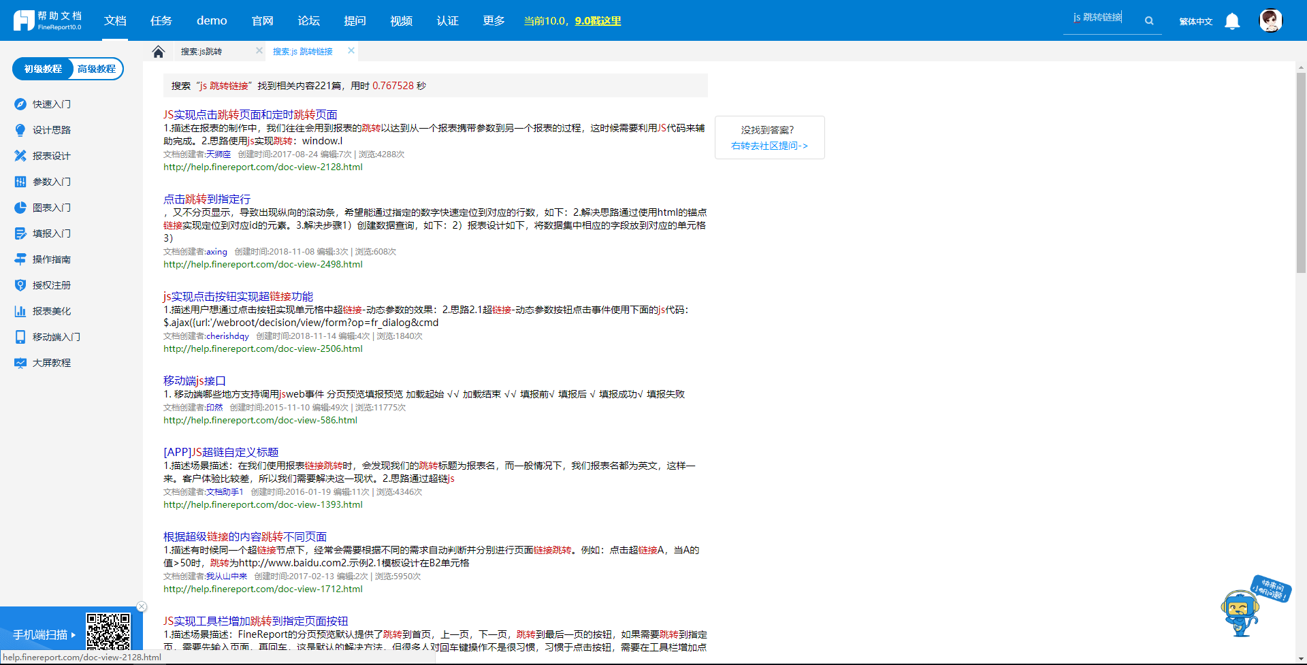Viewport: 1307px width, 665px height.
Task: Open the 视频 nav item
Action: point(401,20)
